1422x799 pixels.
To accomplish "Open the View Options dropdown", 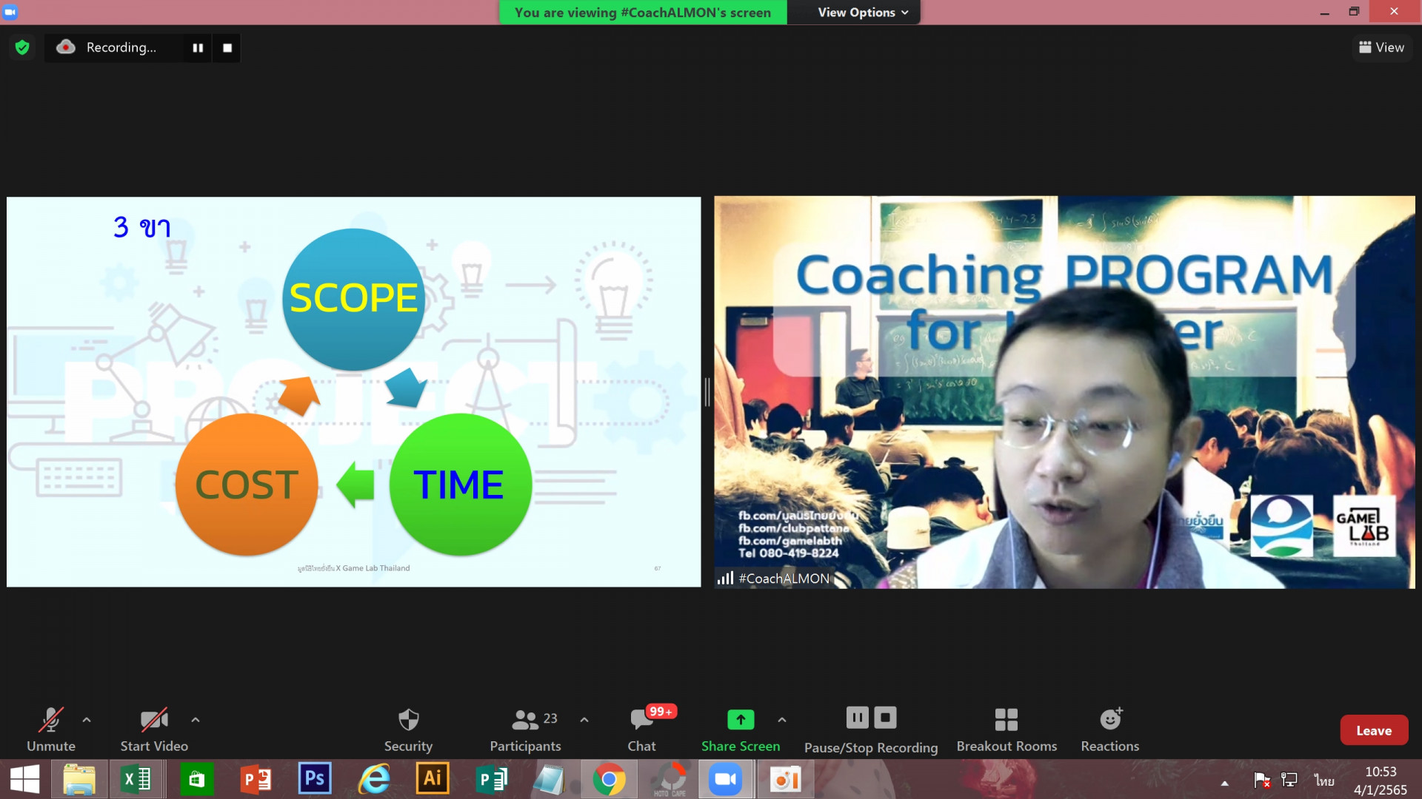I will tap(863, 13).
